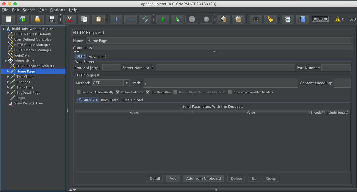Save the test plan with floppy icon
This screenshot has height=192, width=357.
[52, 19]
